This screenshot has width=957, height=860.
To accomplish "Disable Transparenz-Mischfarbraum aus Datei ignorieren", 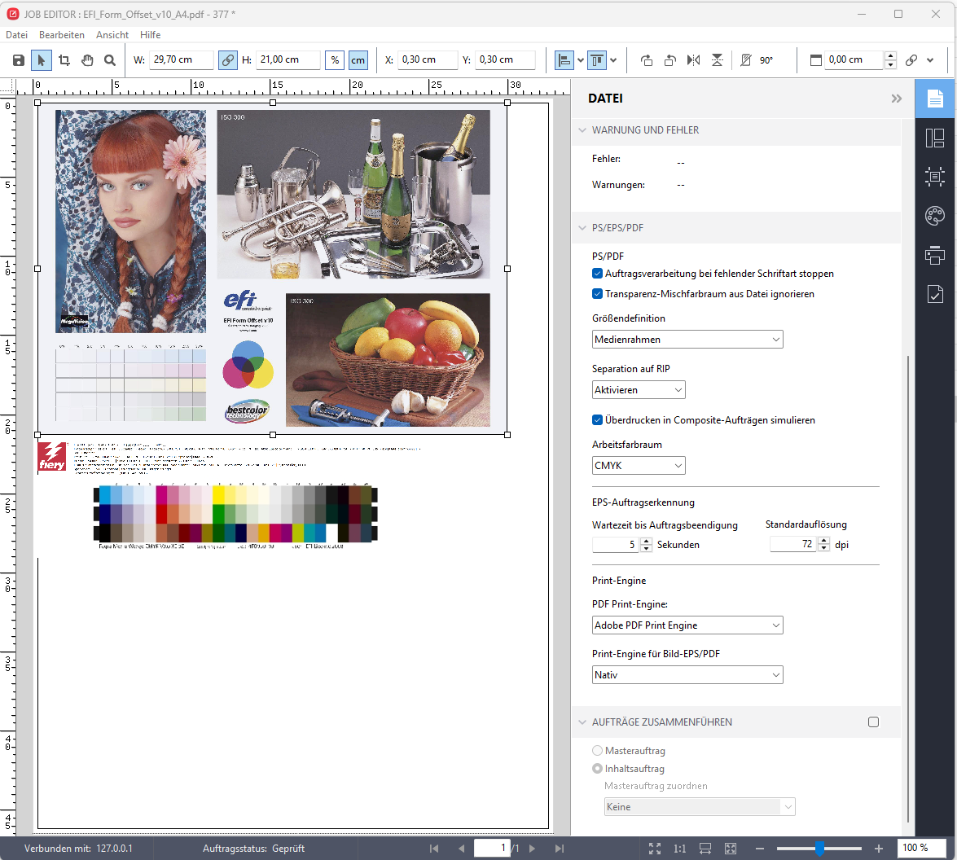I will pyautogui.click(x=597, y=294).
